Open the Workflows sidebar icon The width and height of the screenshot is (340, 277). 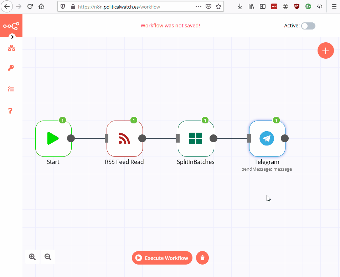pyautogui.click(x=11, y=48)
